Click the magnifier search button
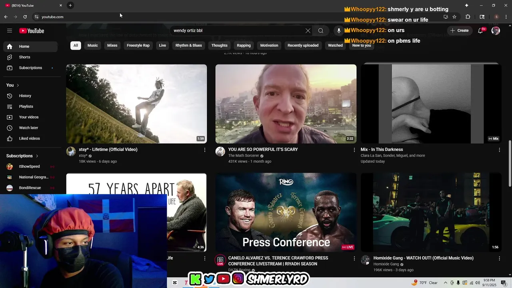 [x=321, y=31]
